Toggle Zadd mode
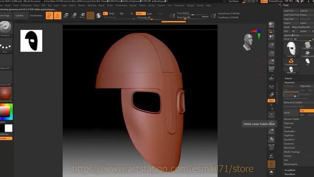314x177 pixels. 141,13
